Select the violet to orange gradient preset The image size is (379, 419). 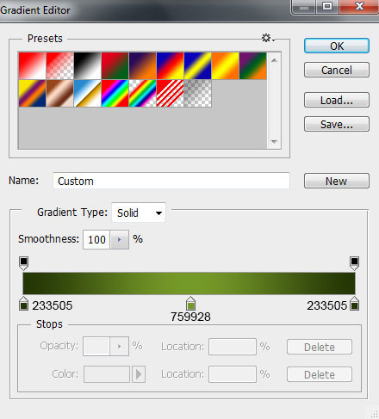click(142, 65)
